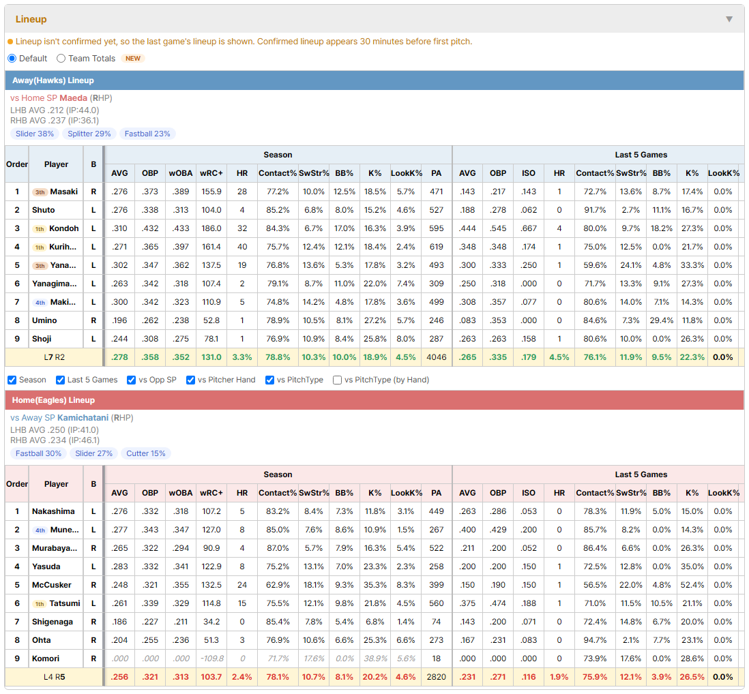Enable the vs PitchType (by Hand) checkbox
Image resolution: width=749 pixels, height=694 pixels.
click(337, 380)
